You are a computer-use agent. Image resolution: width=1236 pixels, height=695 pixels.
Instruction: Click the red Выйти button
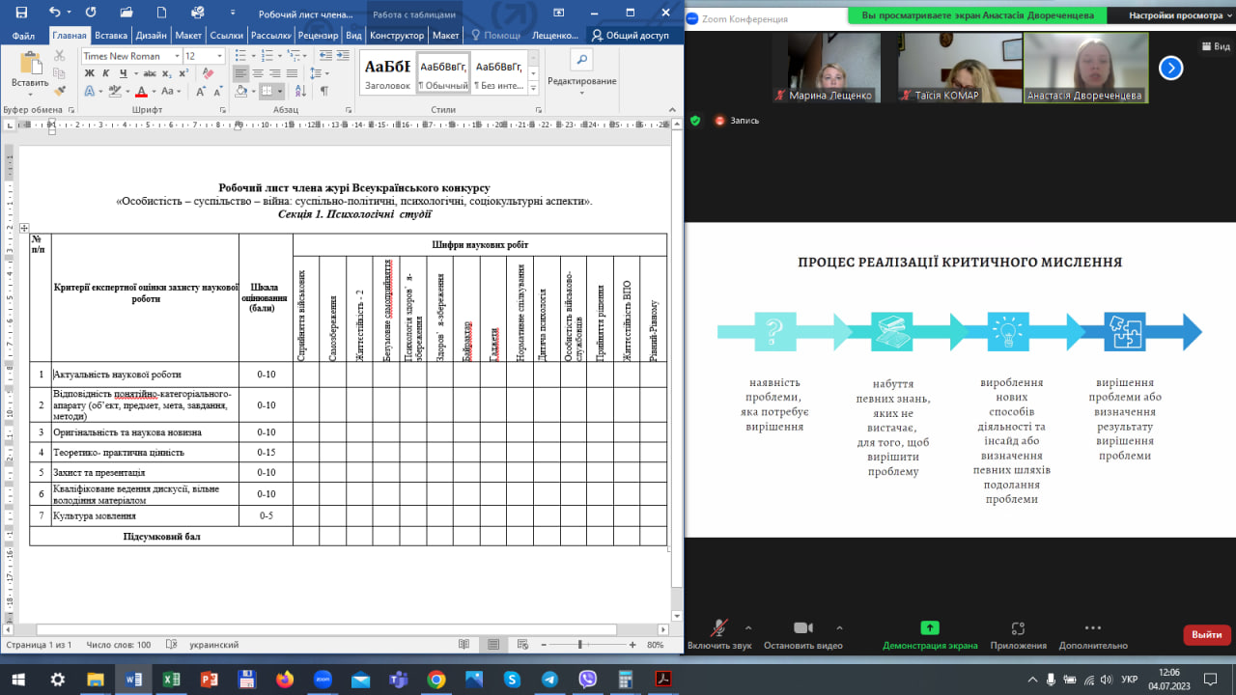[x=1206, y=634]
